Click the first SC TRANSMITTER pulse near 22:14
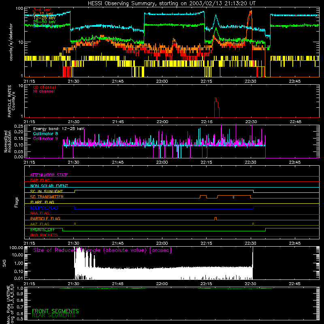 coord(203,196)
